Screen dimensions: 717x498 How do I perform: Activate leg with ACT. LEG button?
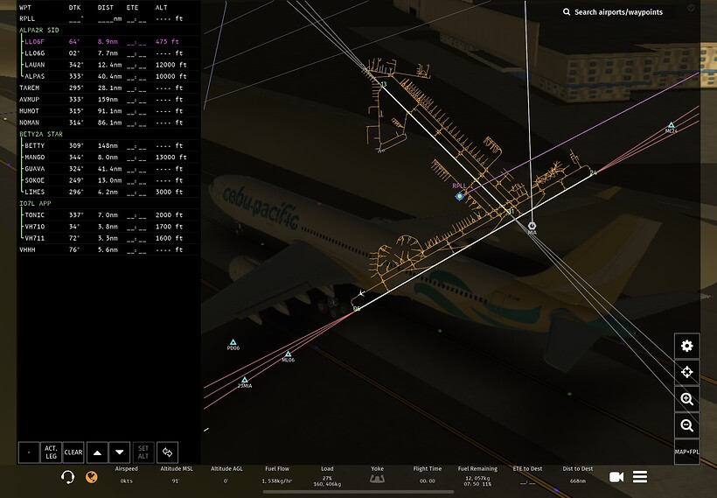point(52,452)
